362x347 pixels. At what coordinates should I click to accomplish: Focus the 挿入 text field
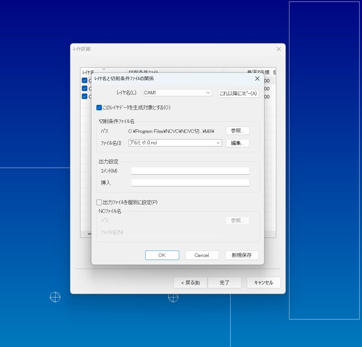pyautogui.click(x=190, y=183)
